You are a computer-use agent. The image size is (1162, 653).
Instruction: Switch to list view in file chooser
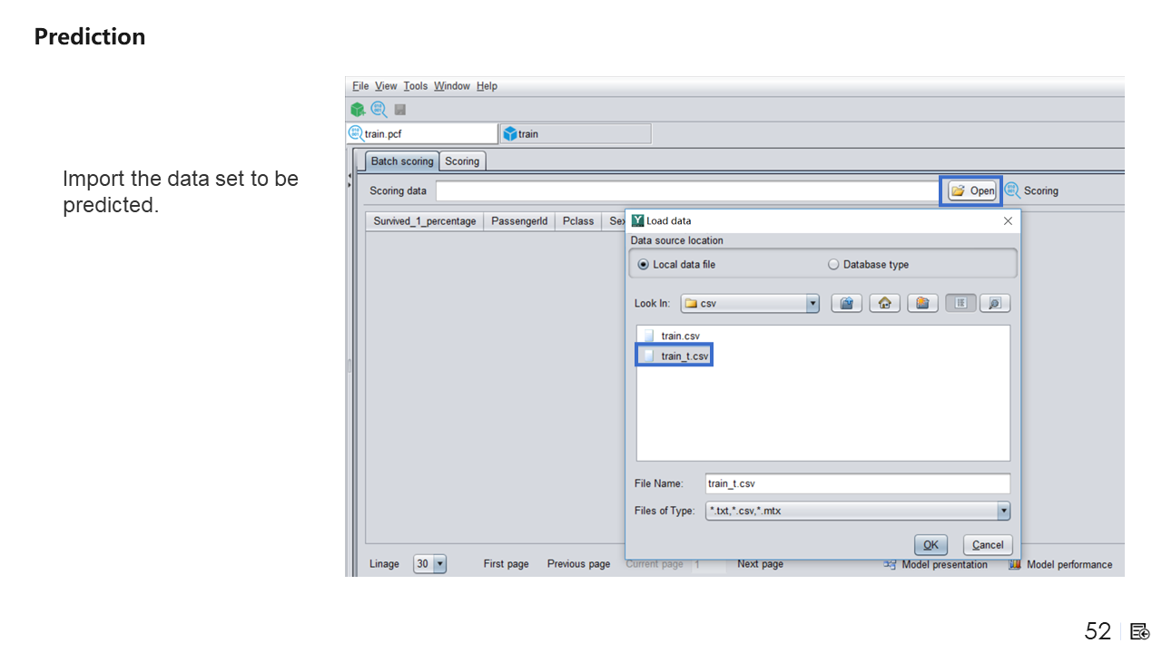click(x=960, y=304)
